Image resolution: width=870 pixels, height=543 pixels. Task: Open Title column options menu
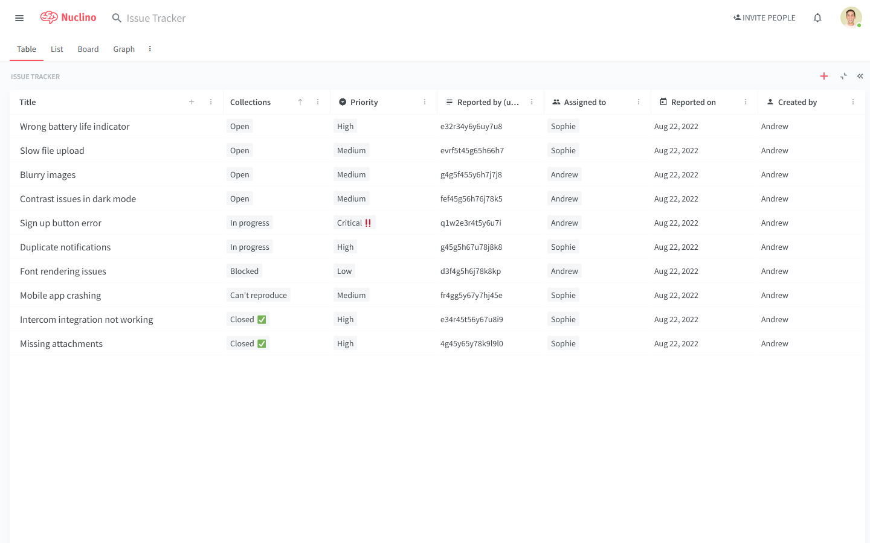[211, 102]
